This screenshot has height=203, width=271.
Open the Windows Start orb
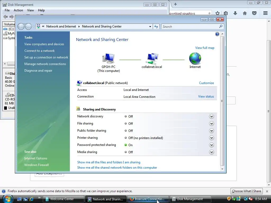[7, 199]
